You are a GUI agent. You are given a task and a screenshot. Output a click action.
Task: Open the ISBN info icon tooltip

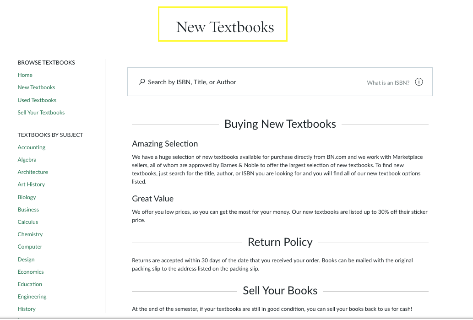[419, 81]
